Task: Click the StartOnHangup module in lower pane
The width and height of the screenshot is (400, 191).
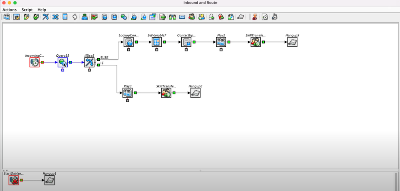Action: click(x=14, y=180)
